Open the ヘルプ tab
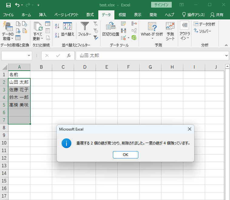This screenshot has width=230, height=200. pyautogui.click(x=169, y=15)
